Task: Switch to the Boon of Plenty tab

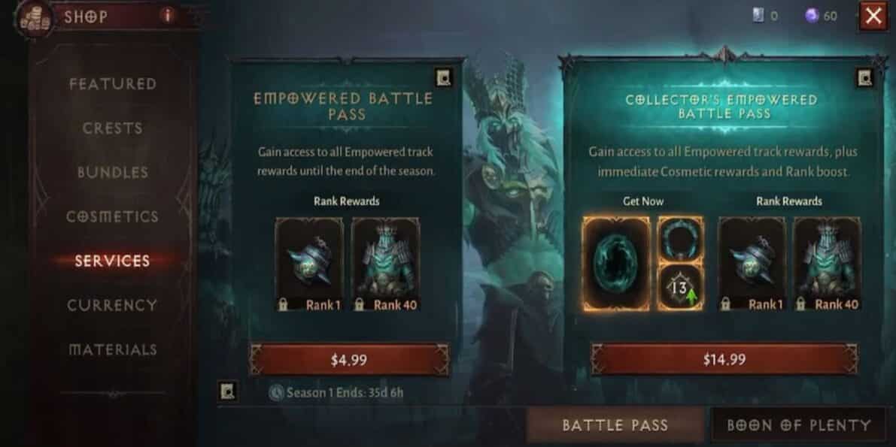Action: click(x=799, y=425)
